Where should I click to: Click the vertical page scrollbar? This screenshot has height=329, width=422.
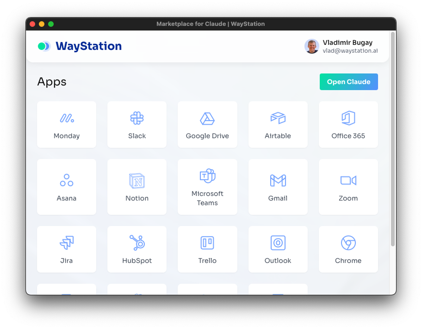tap(393, 139)
